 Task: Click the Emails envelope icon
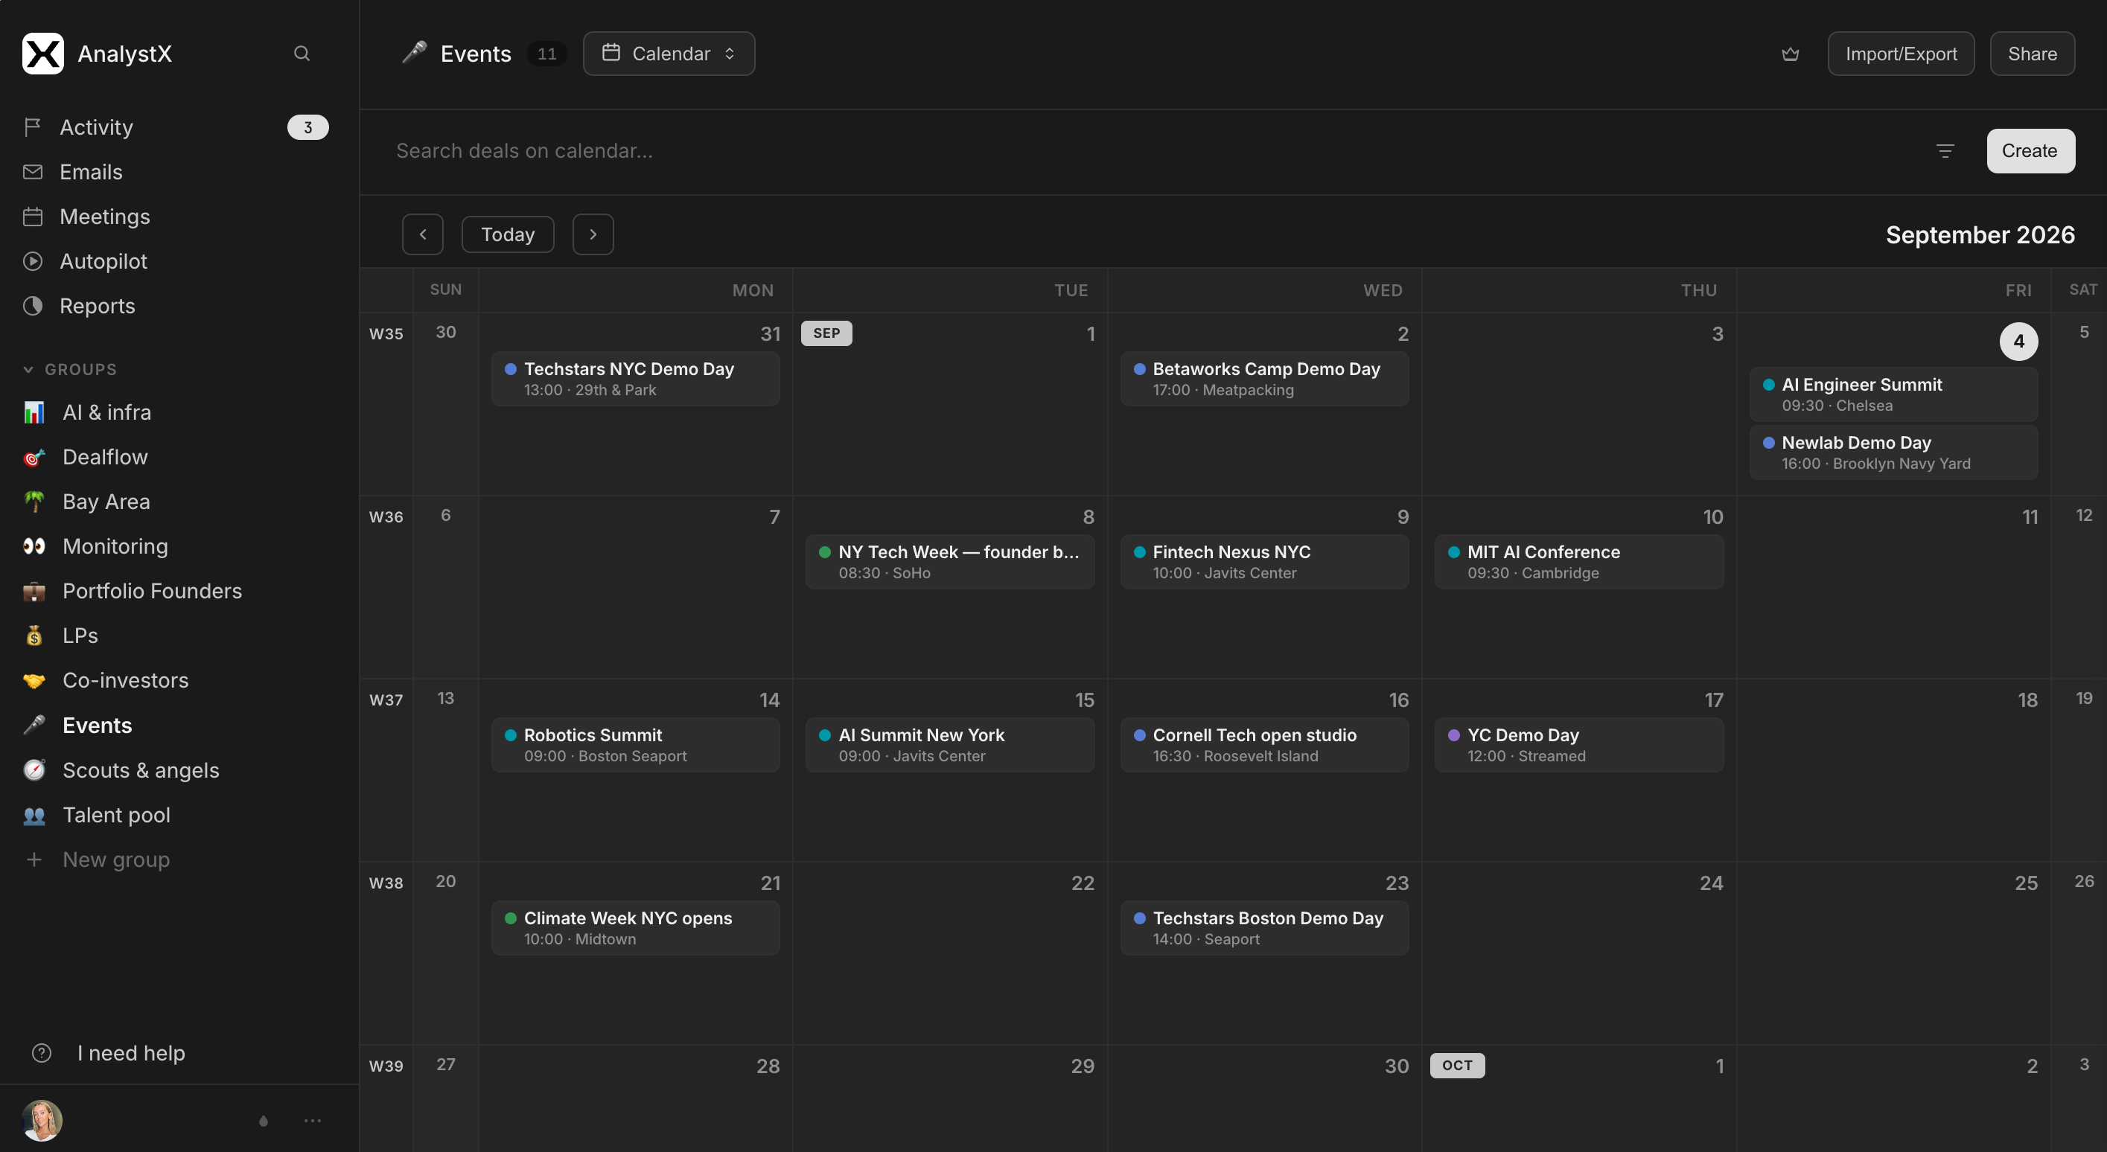(33, 172)
